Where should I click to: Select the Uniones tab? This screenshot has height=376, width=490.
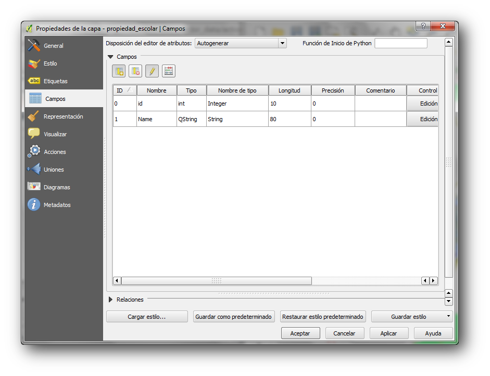tap(64, 170)
